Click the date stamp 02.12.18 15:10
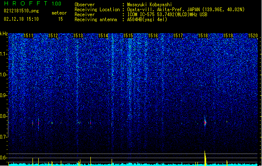 pyautogui.click(x=21, y=19)
